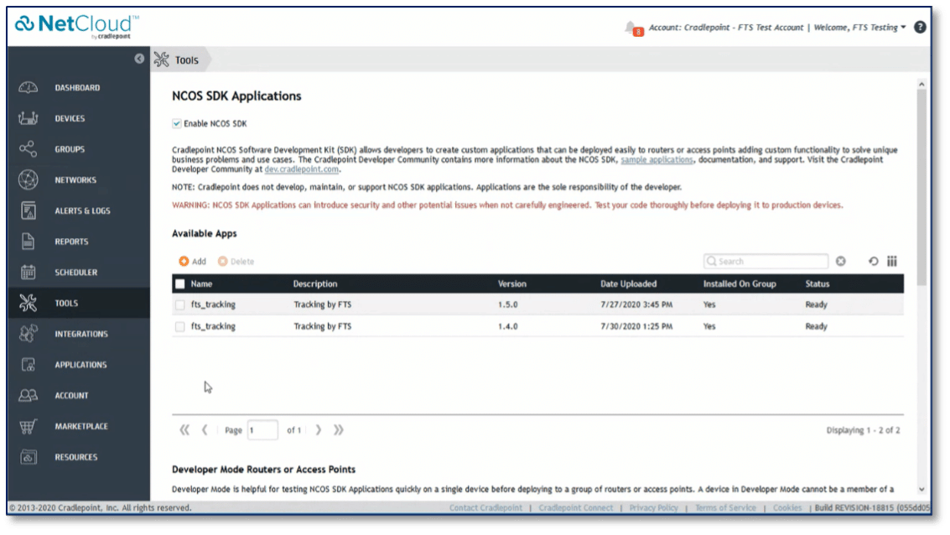Disable the Enable NCOS SDK checkbox
The image size is (950, 535).
pyautogui.click(x=176, y=122)
